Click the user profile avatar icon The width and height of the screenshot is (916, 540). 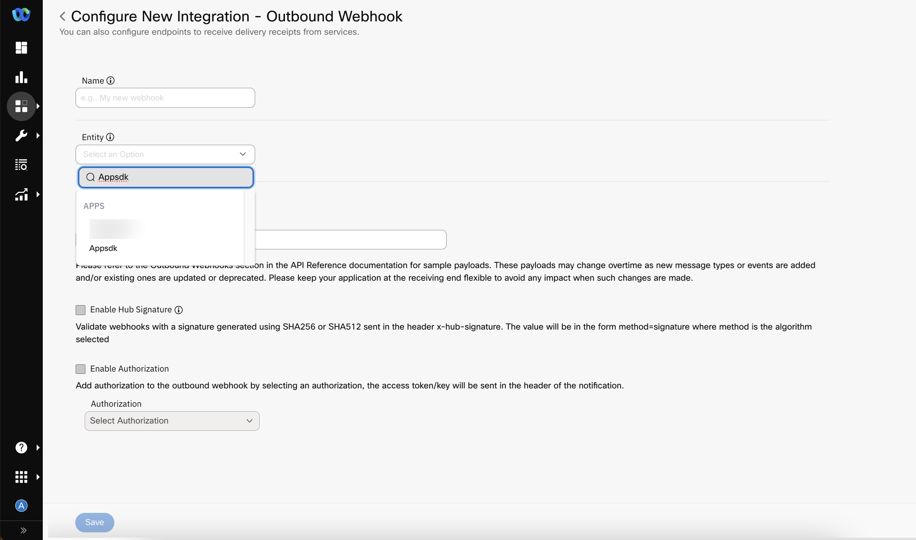point(21,506)
